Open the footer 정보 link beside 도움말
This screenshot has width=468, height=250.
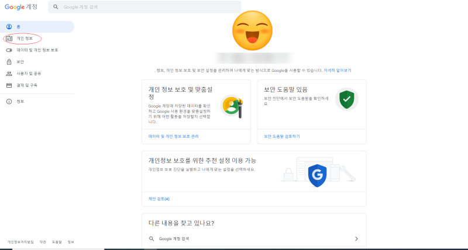pyautogui.click(x=71, y=242)
